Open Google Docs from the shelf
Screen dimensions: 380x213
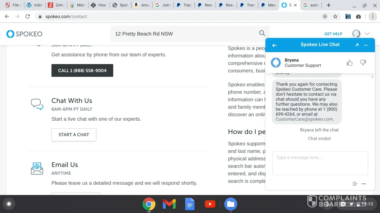(189, 204)
